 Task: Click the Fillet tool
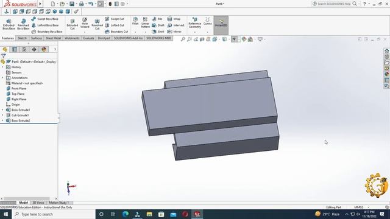click(135, 21)
